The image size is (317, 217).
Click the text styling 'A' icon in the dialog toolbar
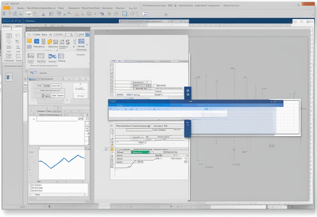click(x=51, y=34)
